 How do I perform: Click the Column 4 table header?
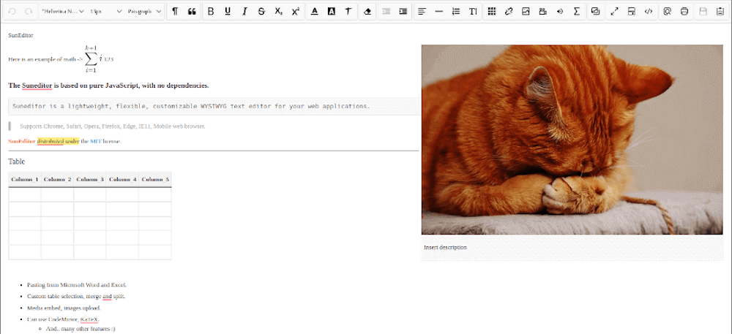(x=122, y=179)
